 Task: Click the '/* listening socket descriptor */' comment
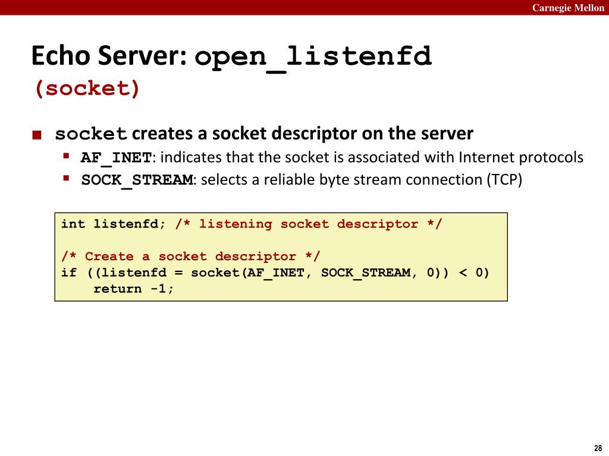309,224
